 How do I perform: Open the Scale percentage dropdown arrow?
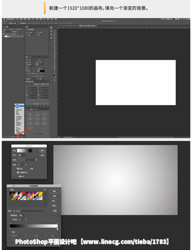click(24, 165)
